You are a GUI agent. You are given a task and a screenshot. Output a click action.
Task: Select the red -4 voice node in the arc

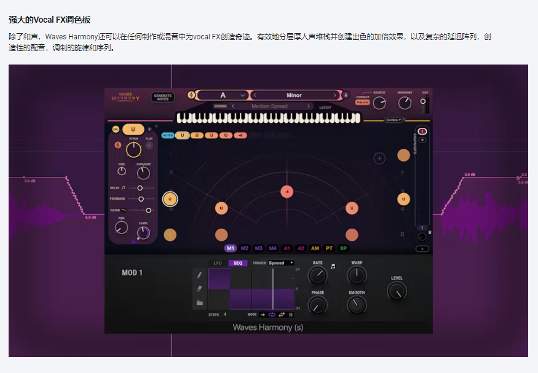click(x=286, y=192)
